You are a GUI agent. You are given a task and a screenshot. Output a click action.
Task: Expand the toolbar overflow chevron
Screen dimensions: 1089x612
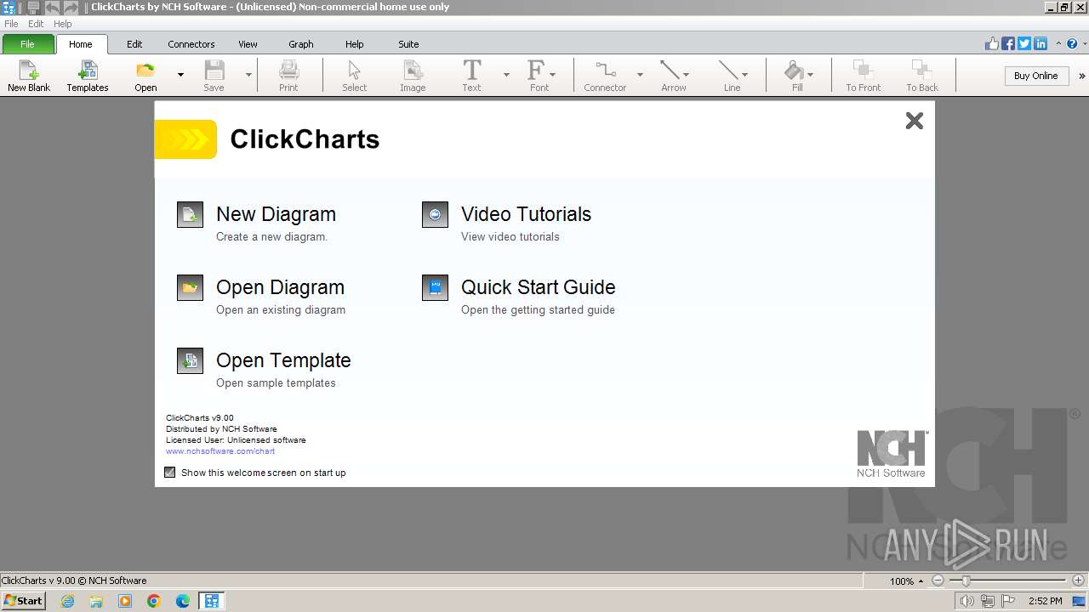click(x=1082, y=76)
